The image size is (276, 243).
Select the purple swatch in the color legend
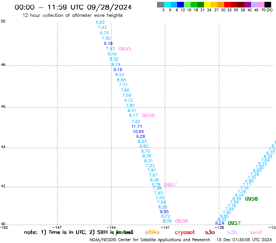[x=247, y=4]
